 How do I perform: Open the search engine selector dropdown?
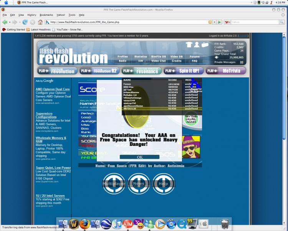[228, 22]
